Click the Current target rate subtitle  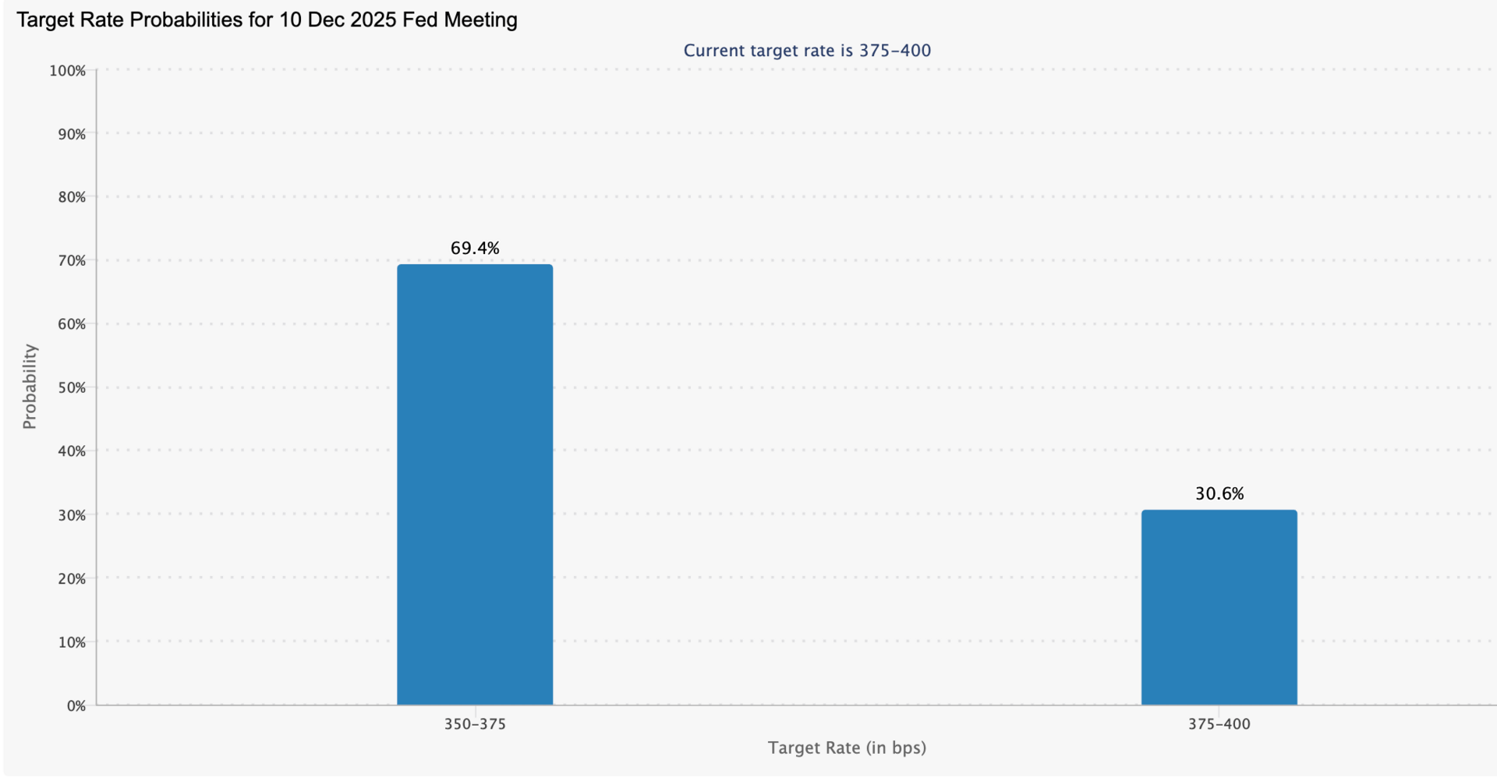(x=807, y=51)
